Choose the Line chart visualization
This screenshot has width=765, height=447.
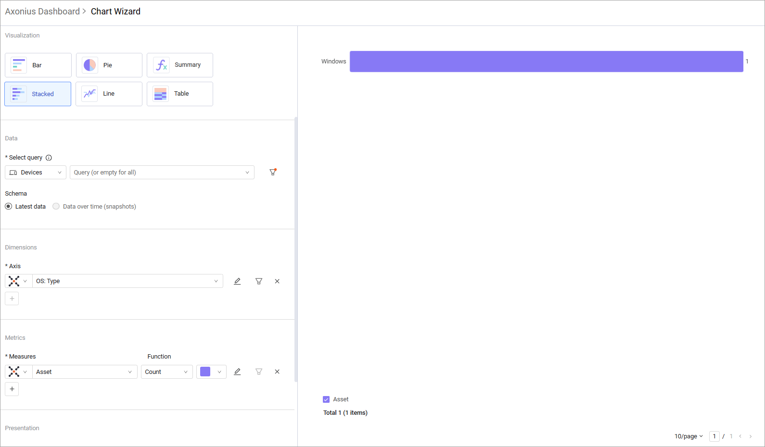click(x=109, y=94)
